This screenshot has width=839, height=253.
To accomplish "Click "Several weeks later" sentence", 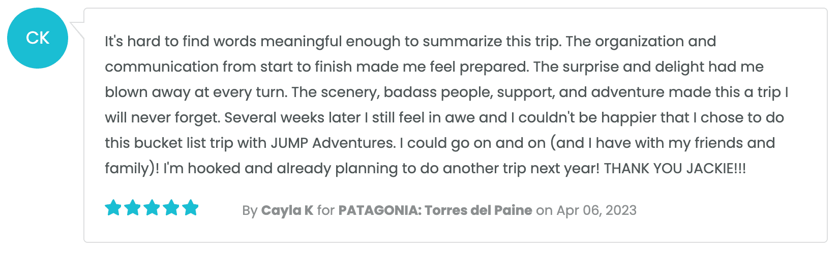I will coord(292,117).
